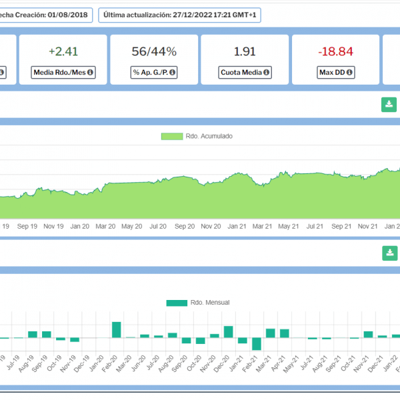Click the download icon above the monthly chart

point(390,253)
